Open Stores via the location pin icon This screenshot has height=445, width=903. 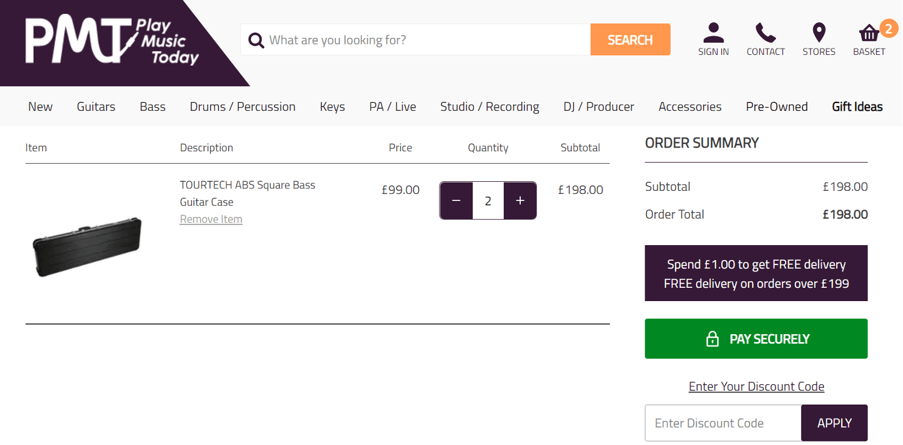pos(819,33)
